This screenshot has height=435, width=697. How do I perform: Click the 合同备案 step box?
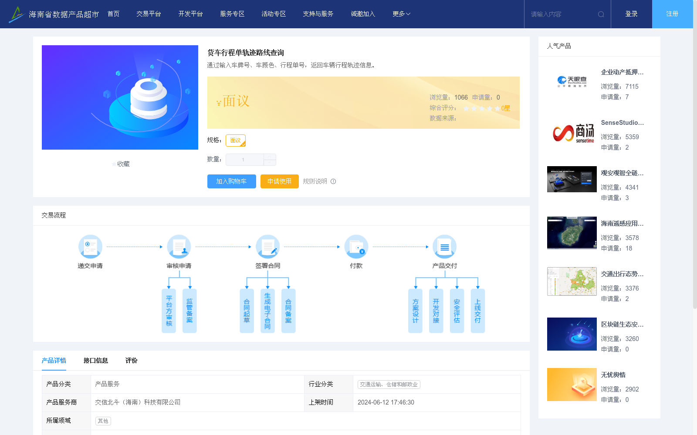tap(288, 311)
